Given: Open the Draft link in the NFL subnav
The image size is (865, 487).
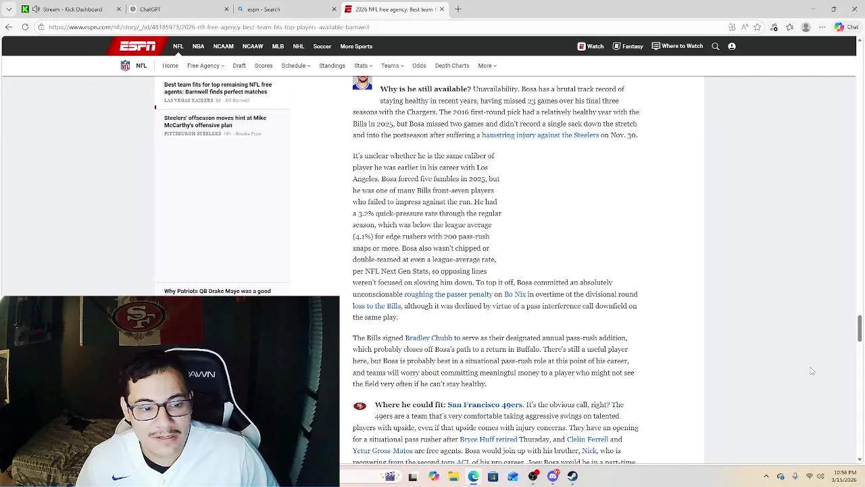Looking at the screenshot, I should coord(239,66).
